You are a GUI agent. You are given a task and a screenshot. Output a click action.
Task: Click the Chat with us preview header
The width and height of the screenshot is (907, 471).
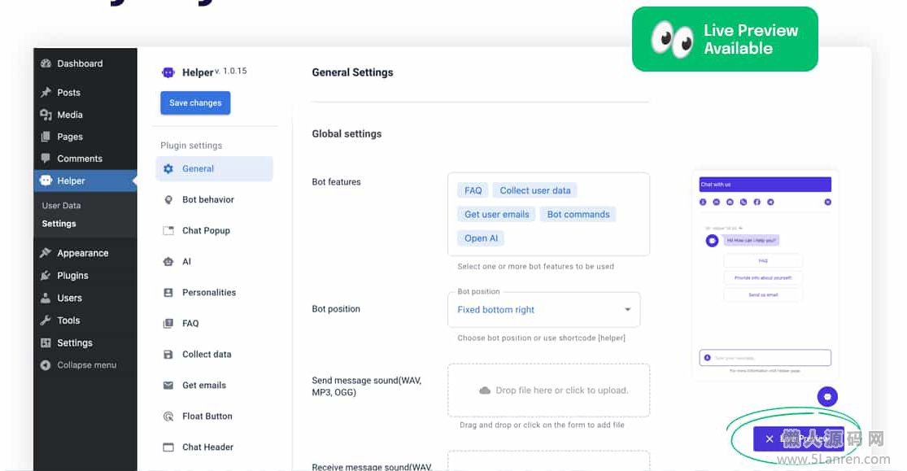(x=765, y=185)
